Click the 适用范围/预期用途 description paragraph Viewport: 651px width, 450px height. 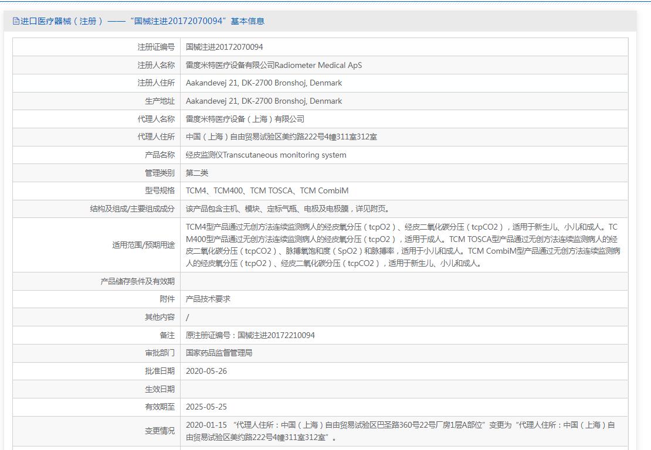(402, 245)
